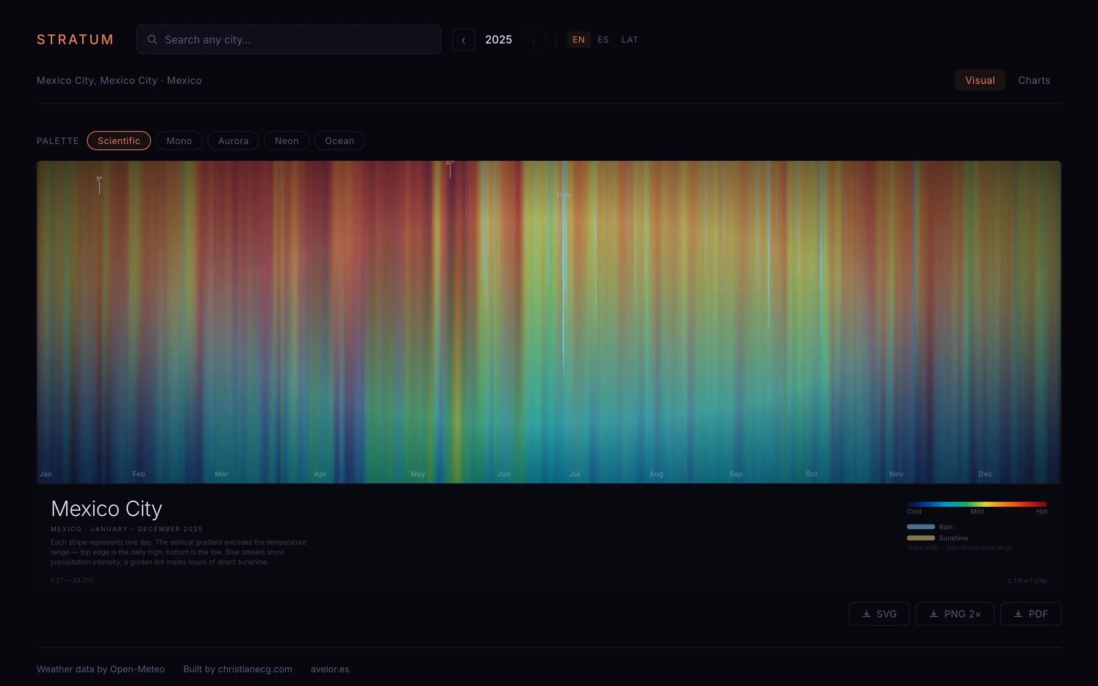1098x686 pixels.
Task: Select the Scientific palette
Action: (x=119, y=141)
